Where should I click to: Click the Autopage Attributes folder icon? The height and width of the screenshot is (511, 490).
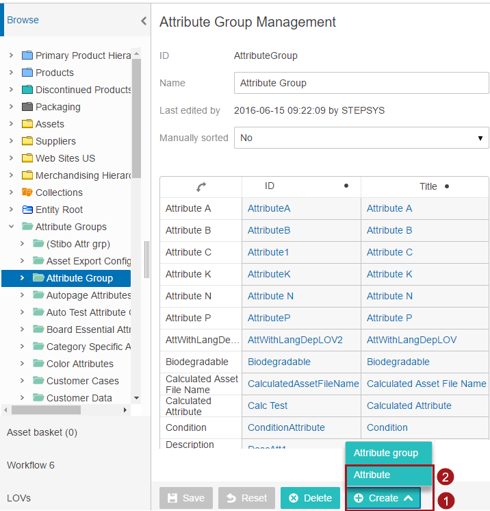point(38,295)
